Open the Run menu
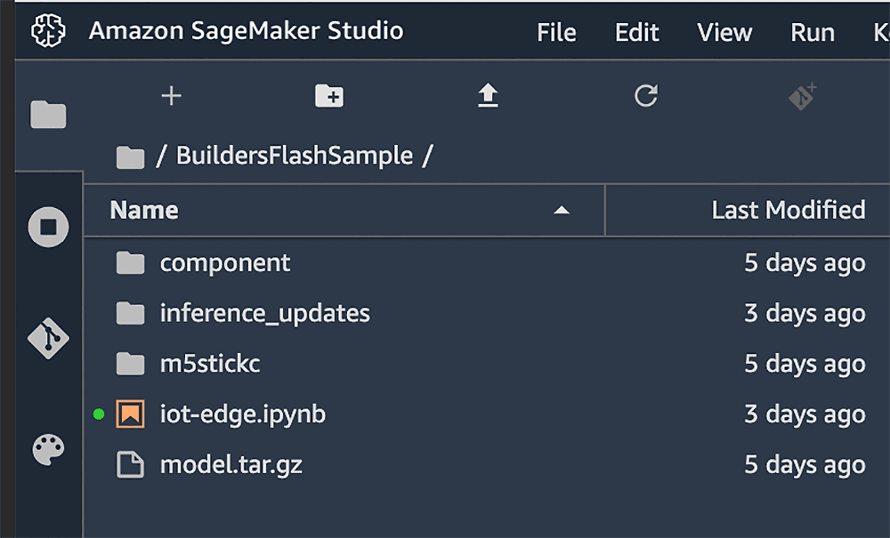The image size is (890, 538). click(812, 33)
